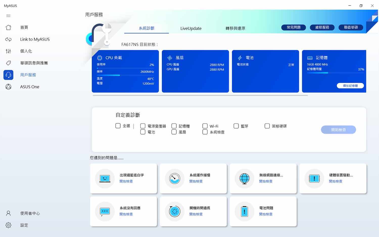Switch to the LiveUpdate tab
Screen dimensions: 379x237
(191, 28)
